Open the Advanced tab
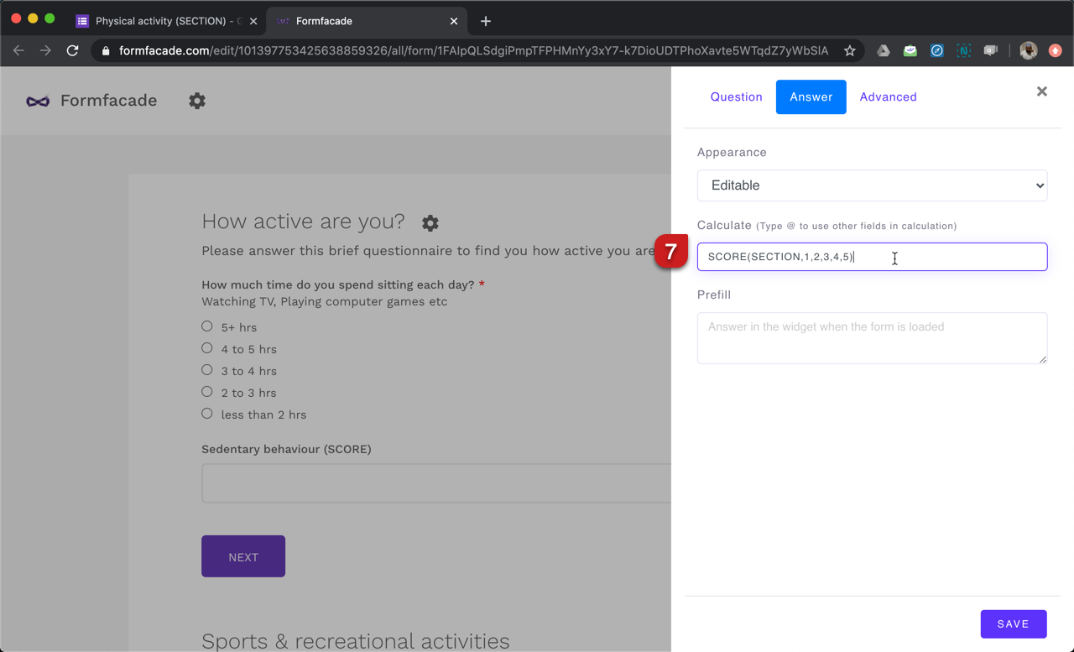The height and width of the screenshot is (652, 1074). click(888, 96)
